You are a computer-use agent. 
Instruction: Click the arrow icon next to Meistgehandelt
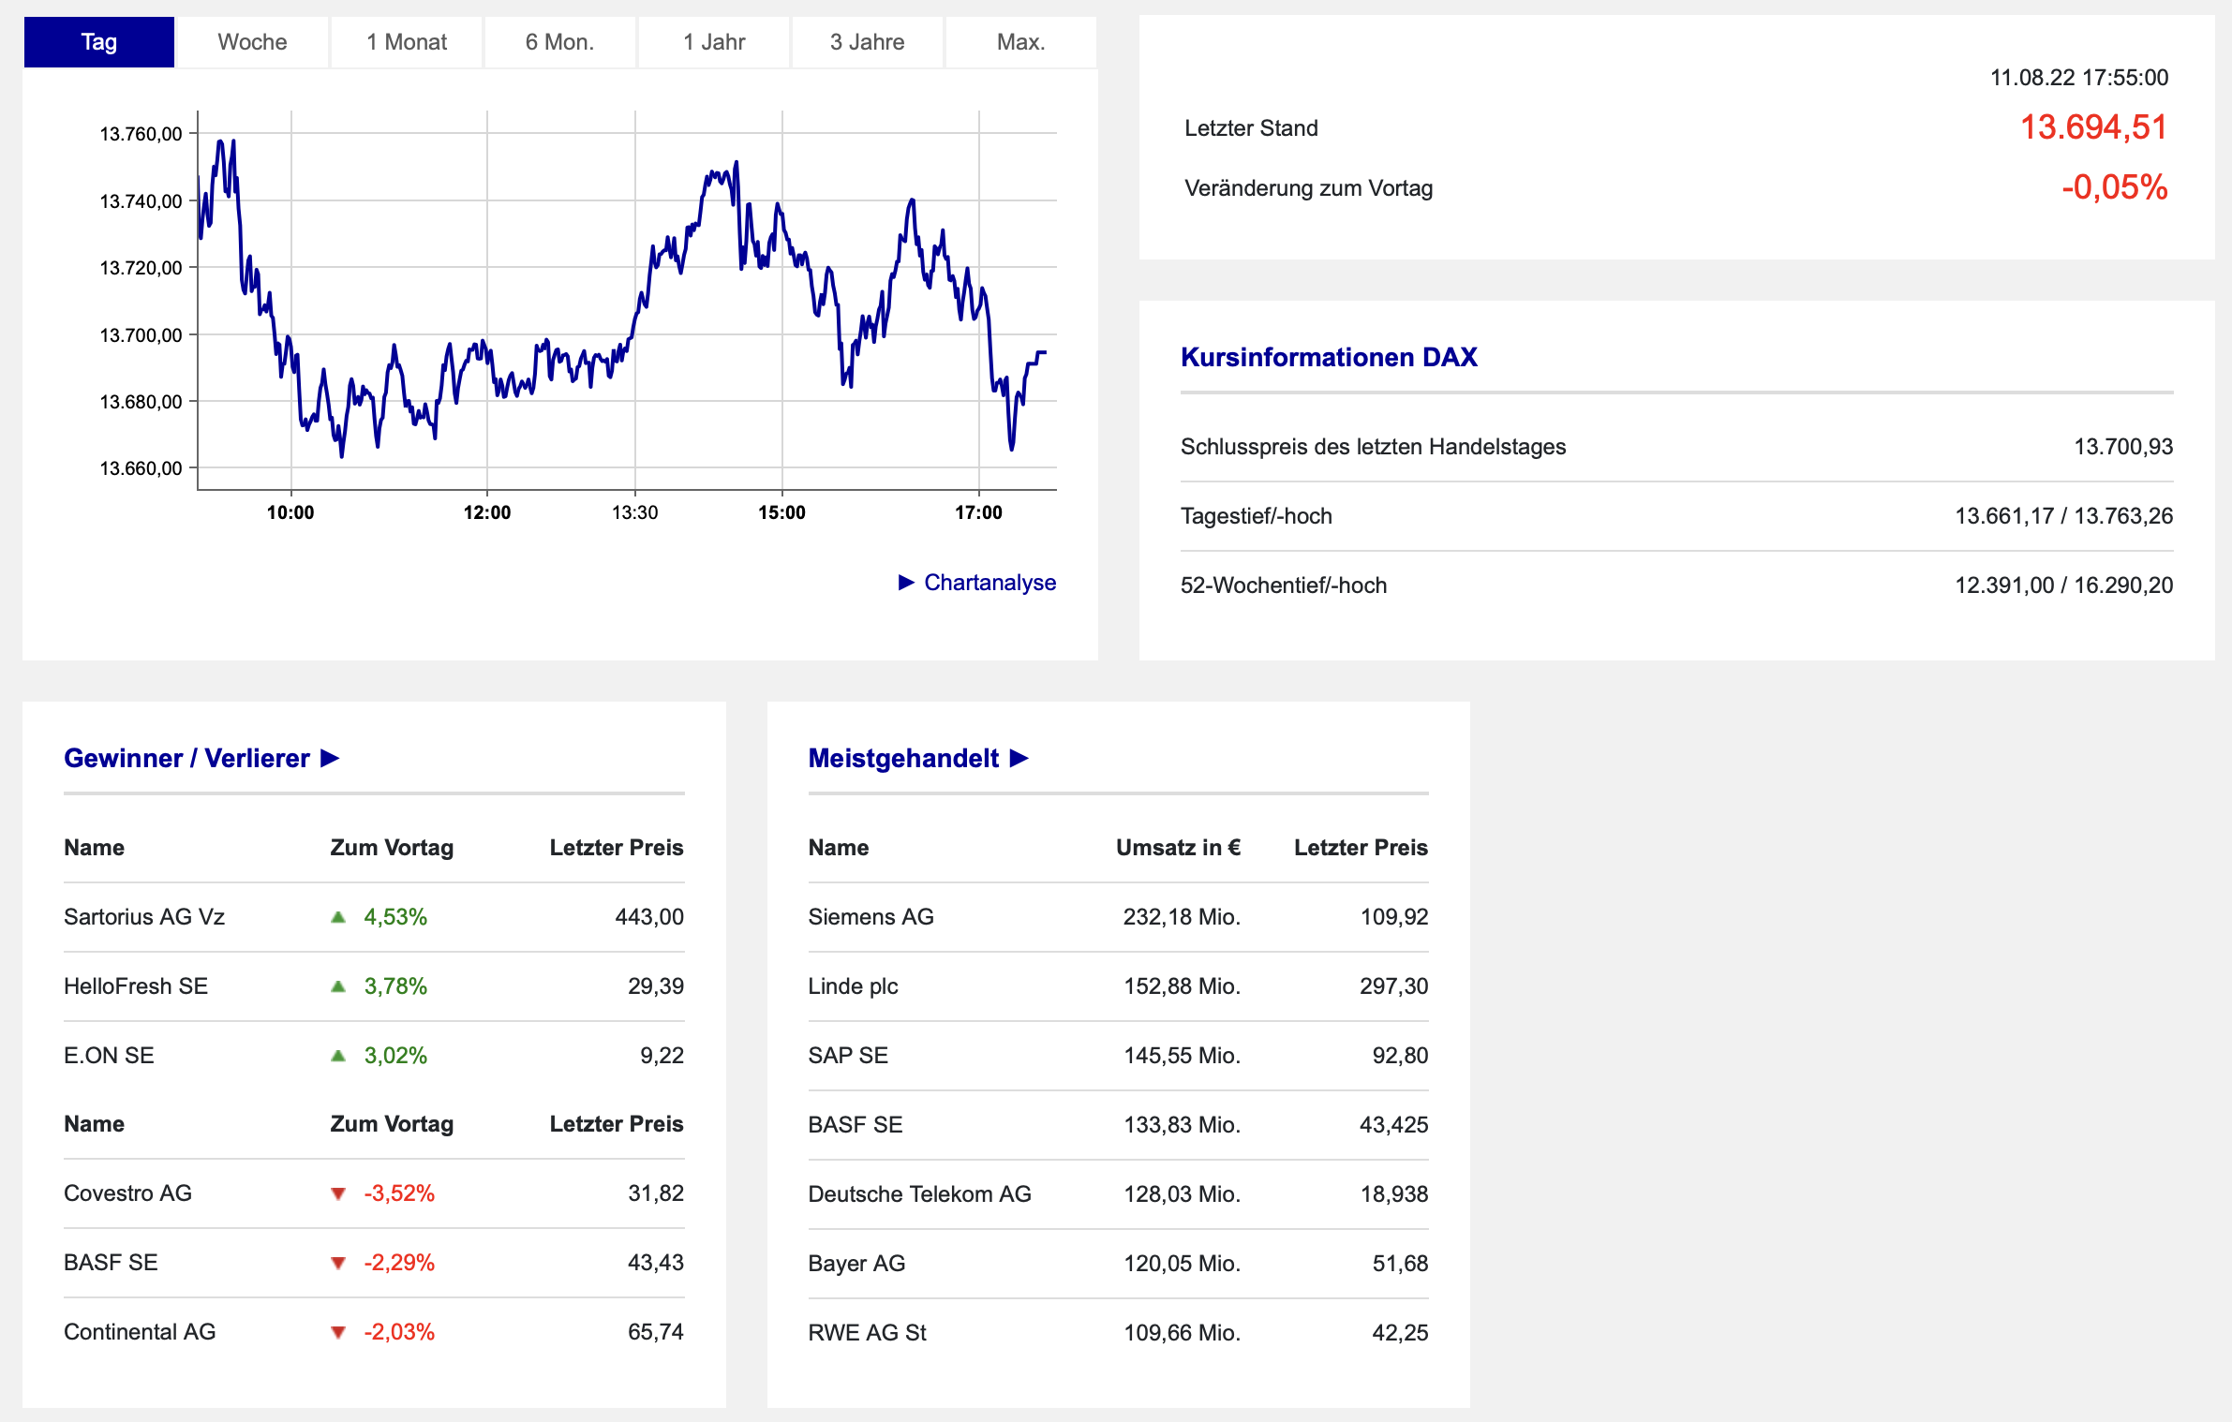tap(1019, 758)
